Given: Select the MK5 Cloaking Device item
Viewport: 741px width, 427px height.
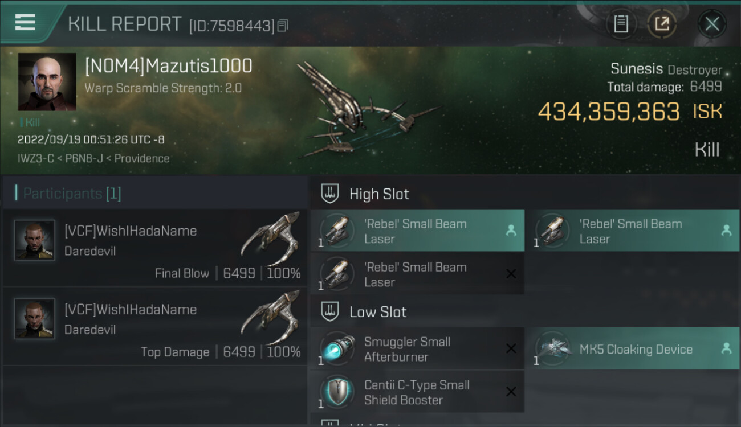Looking at the screenshot, I should [x=632, y=349].
